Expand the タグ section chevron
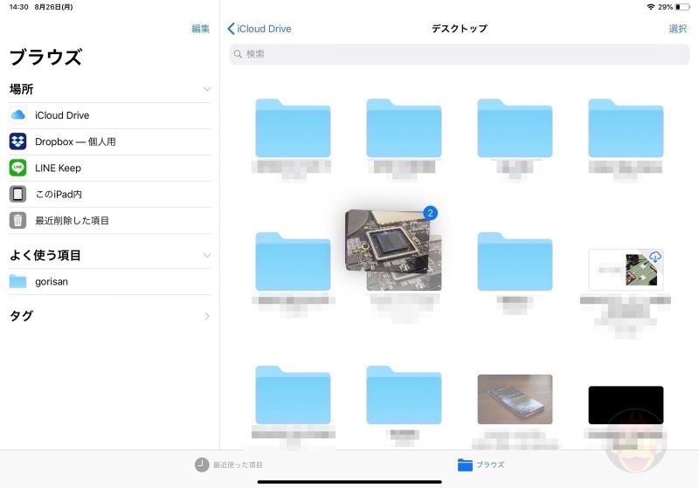 207,316
